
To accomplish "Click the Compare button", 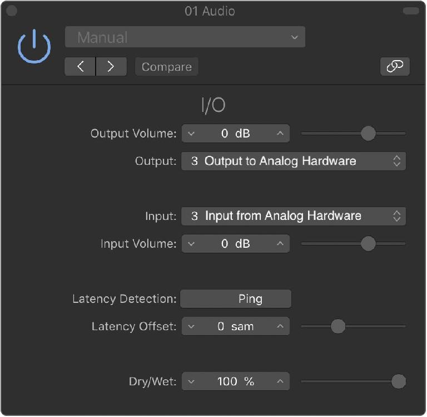I will (x=166, y=67).
